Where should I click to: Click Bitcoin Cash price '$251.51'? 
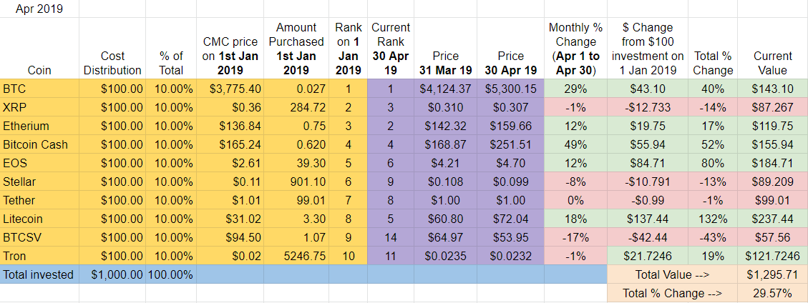tap(511, 144)
